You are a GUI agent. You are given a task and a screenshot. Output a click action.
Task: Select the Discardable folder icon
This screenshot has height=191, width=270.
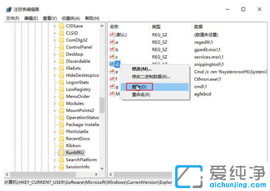point(62,62)
